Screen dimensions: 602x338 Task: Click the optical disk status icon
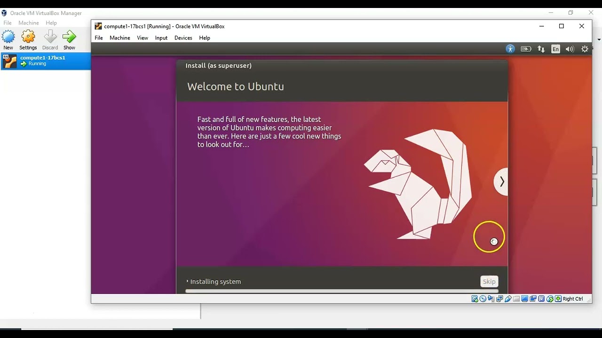coord(483,299)
